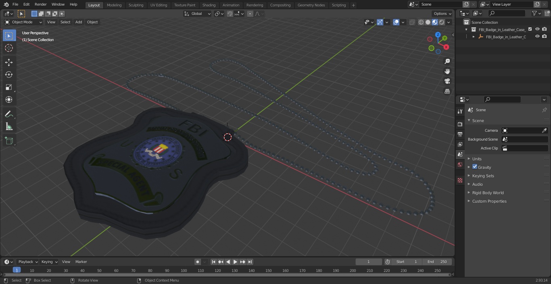Hide FBI_Badge_in_Leather_C object in viewport

click(x=537, y=37)
